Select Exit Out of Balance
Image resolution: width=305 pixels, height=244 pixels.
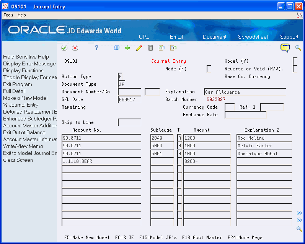tap(24, 132)
